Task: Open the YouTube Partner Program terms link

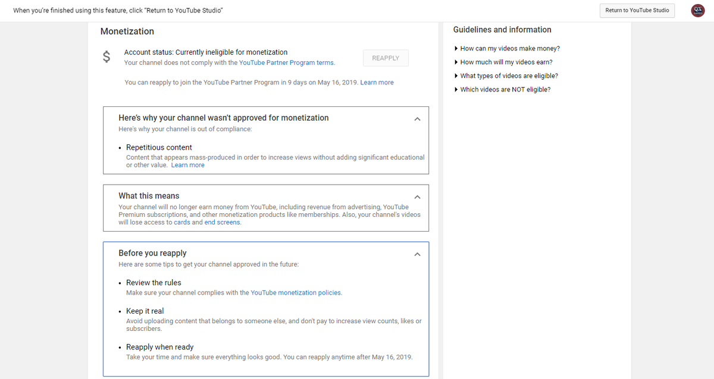Action: [287, 62]
